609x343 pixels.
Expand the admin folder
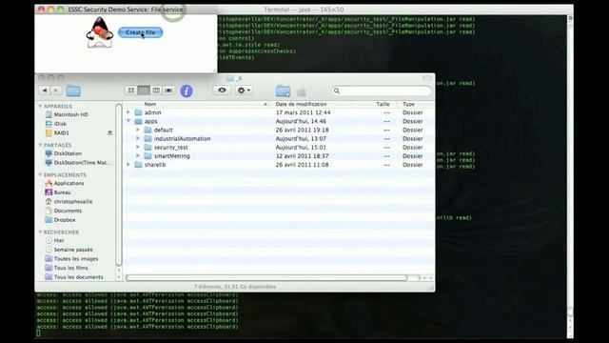coord(128,112)
